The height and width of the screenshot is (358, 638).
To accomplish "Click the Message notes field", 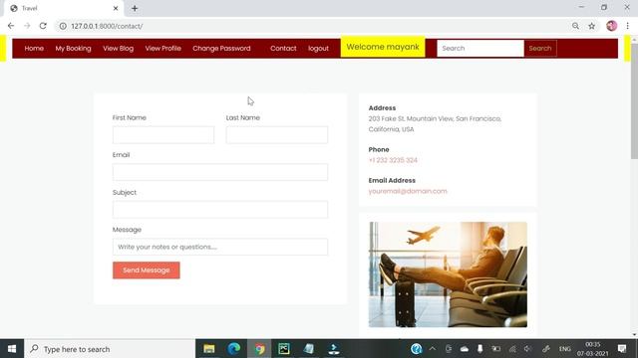I will coord(220,247).
